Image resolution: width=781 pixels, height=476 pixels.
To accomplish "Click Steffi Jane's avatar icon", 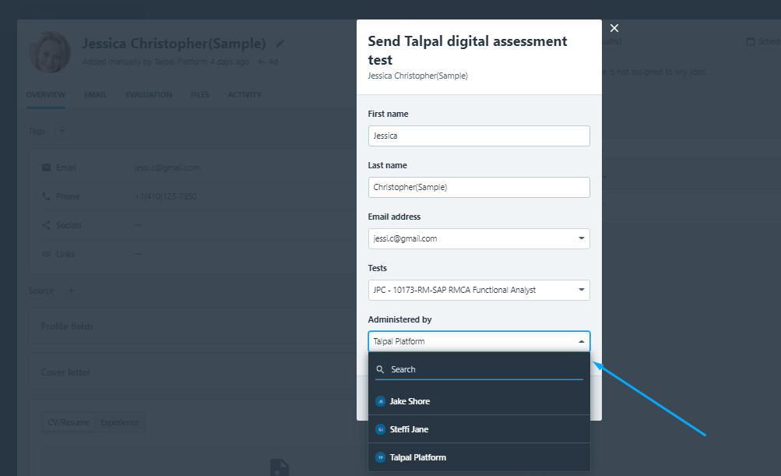I will coord(380,429).
